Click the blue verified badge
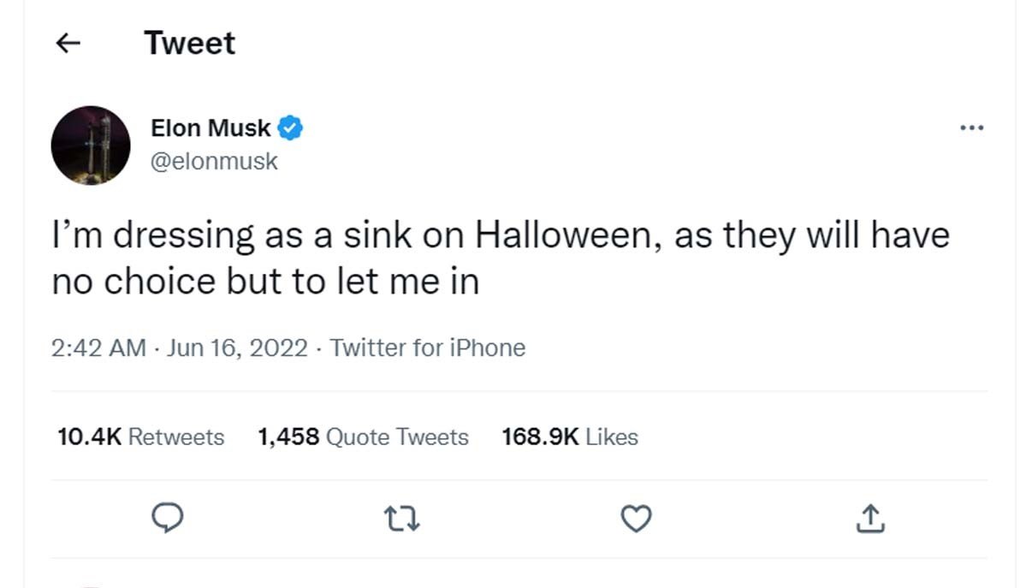Viewport: 1026px width, 588px height. 291,129
